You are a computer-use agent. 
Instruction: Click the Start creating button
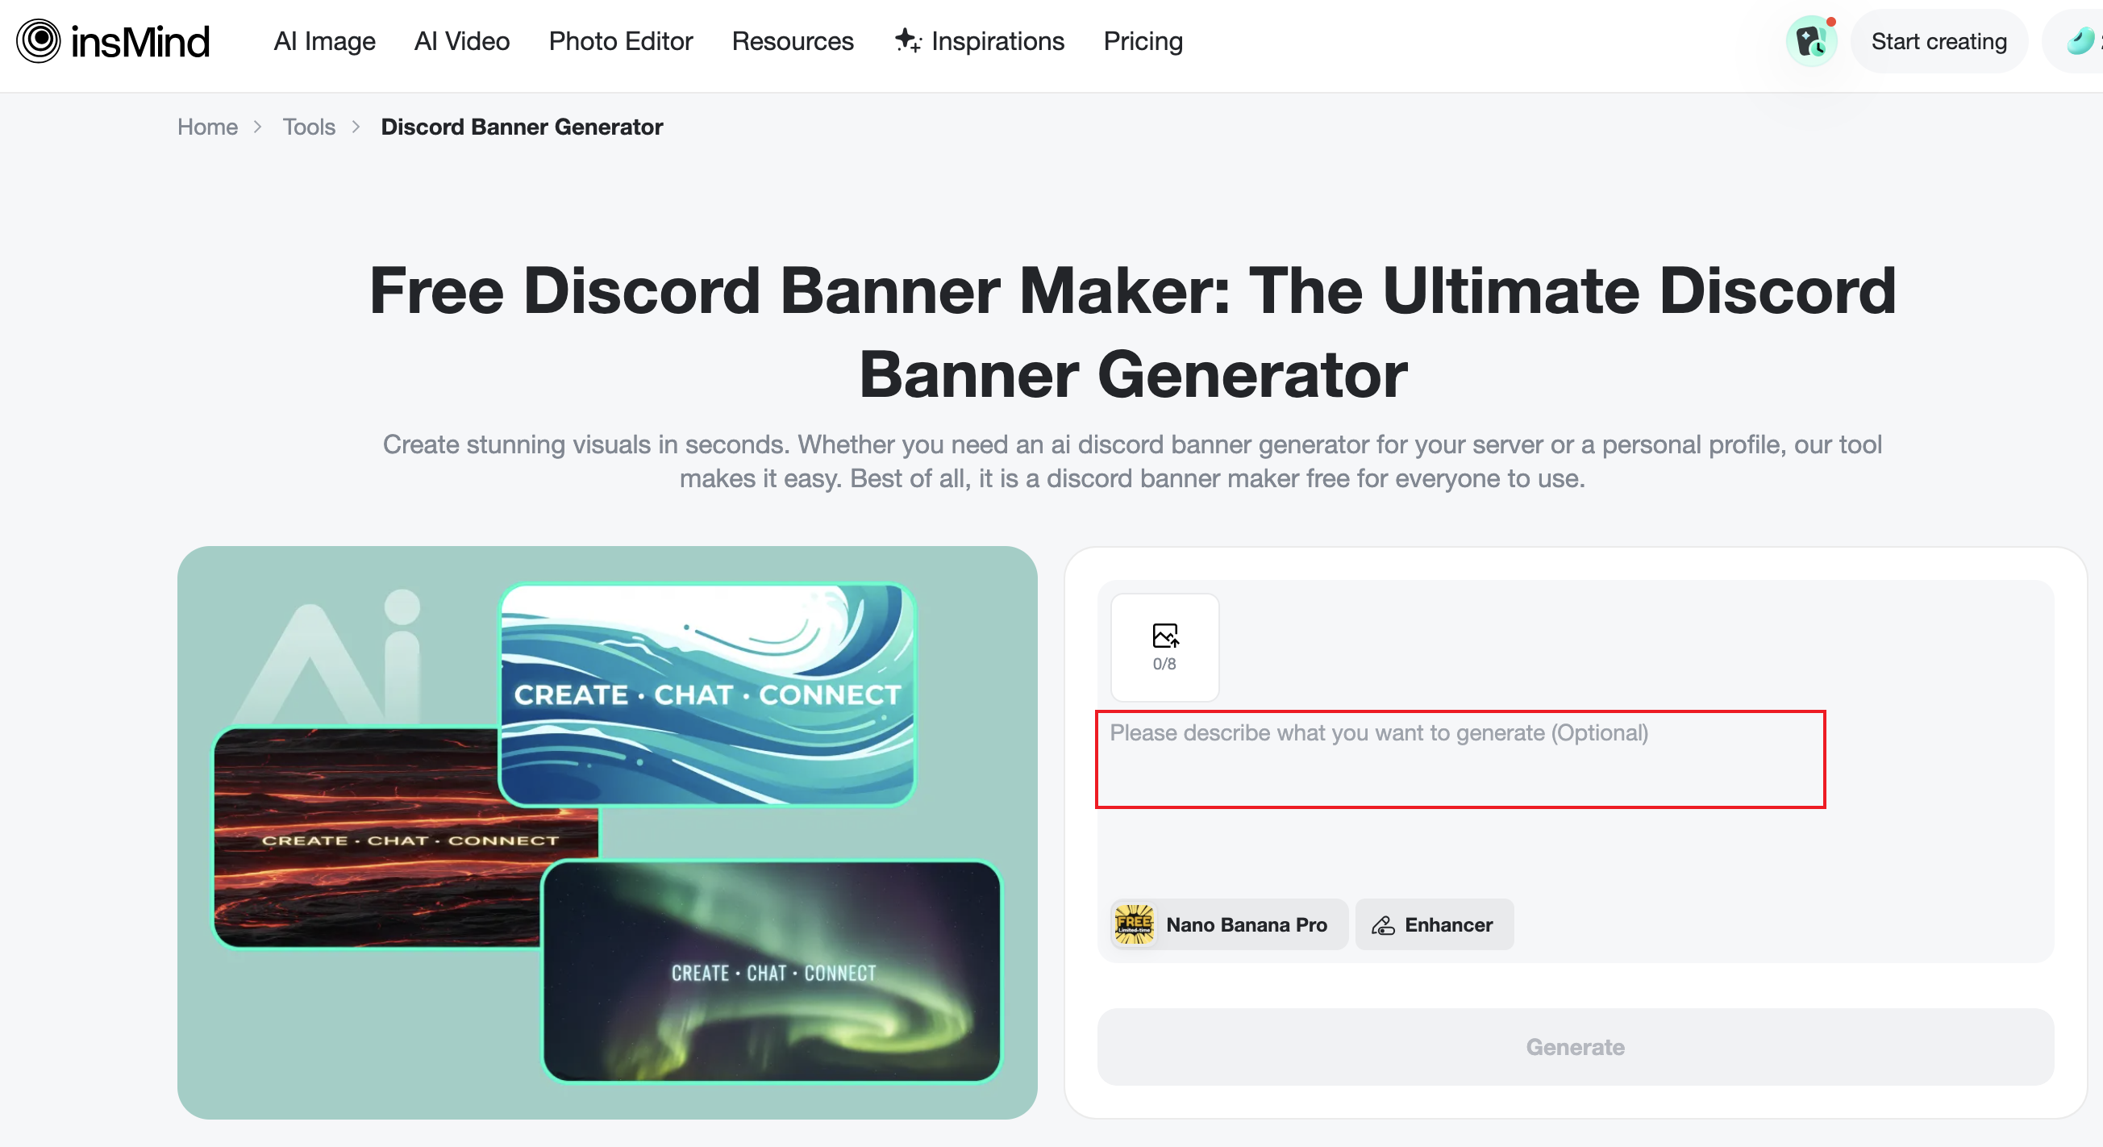pos(1939,41)
